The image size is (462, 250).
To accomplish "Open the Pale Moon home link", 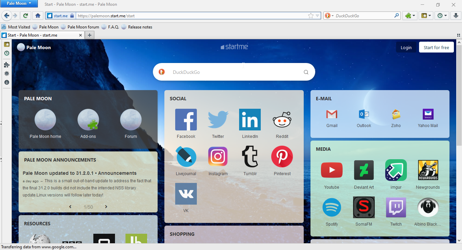I will tap(45, 124).
